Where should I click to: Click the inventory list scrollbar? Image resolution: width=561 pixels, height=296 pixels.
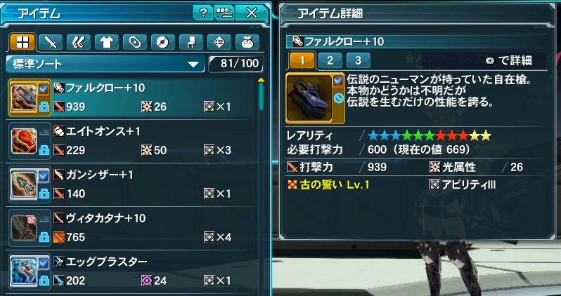(x=262, y=95)
